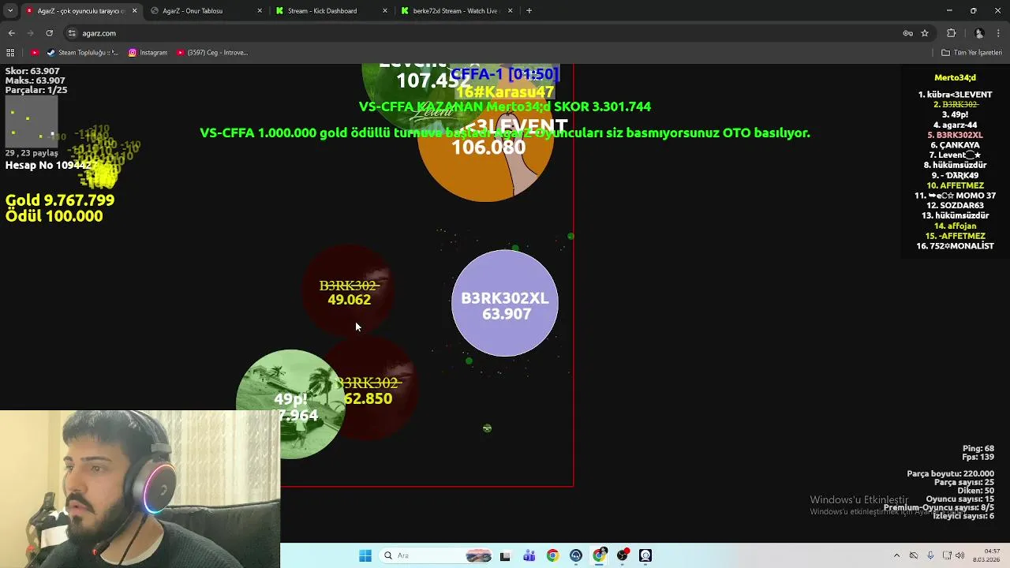Viewport: 1010px width, 568px height.
Task: Select agarz-44 in the leaderboard
Action: [x=955, y=125]
